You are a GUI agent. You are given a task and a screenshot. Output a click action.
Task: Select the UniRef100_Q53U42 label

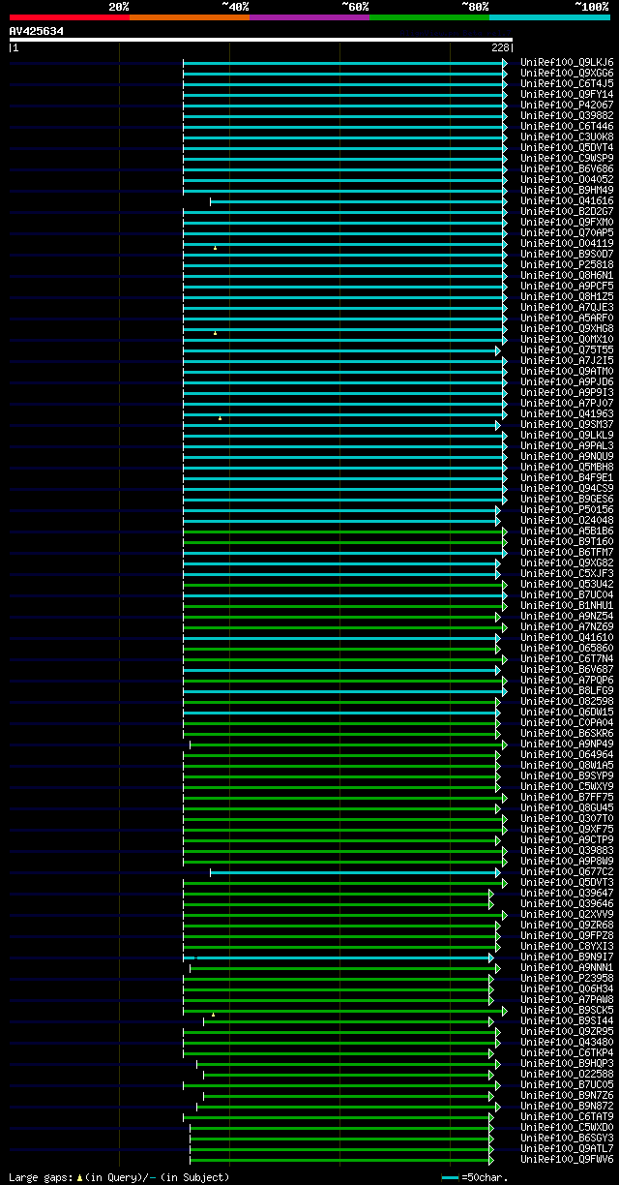[567, 584]
